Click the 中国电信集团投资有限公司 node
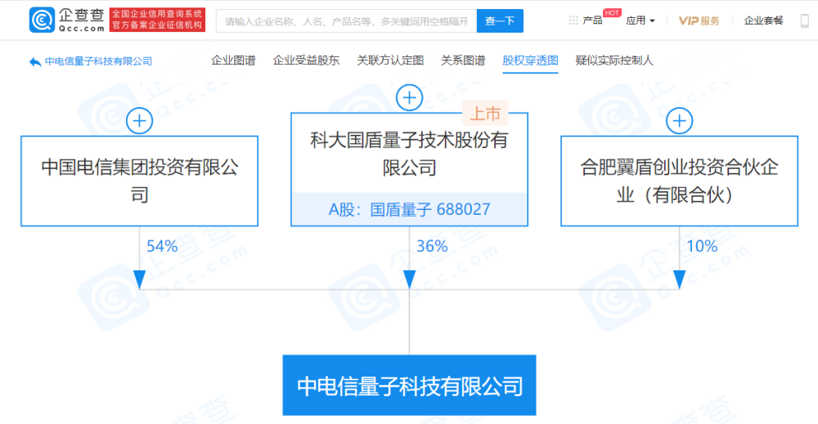 (x=139, y=181)
